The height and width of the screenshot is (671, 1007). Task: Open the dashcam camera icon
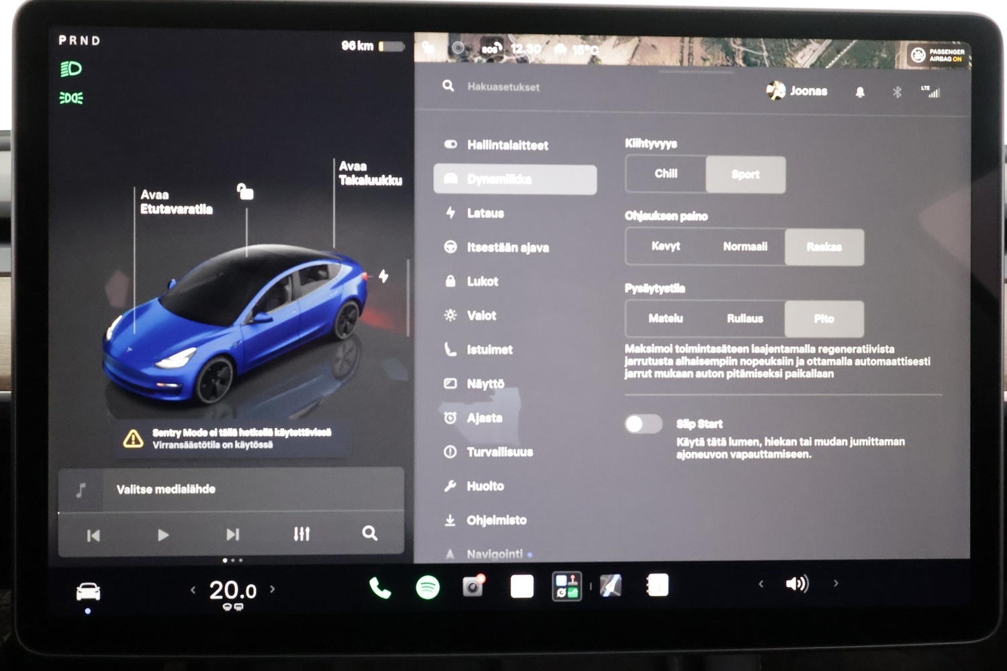point(474,586)
